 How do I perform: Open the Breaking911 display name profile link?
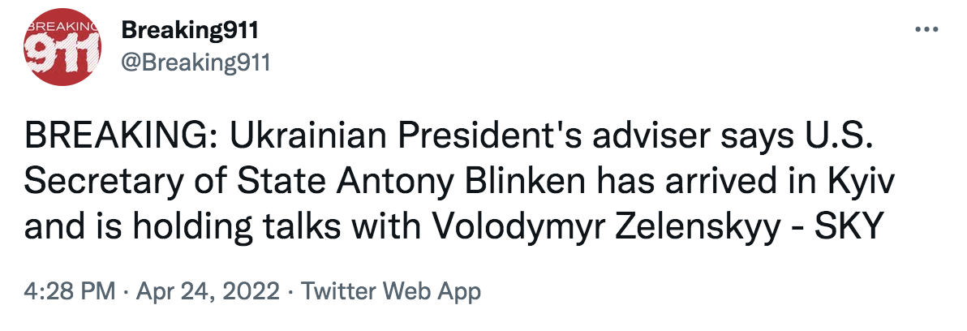pos(190,30)
